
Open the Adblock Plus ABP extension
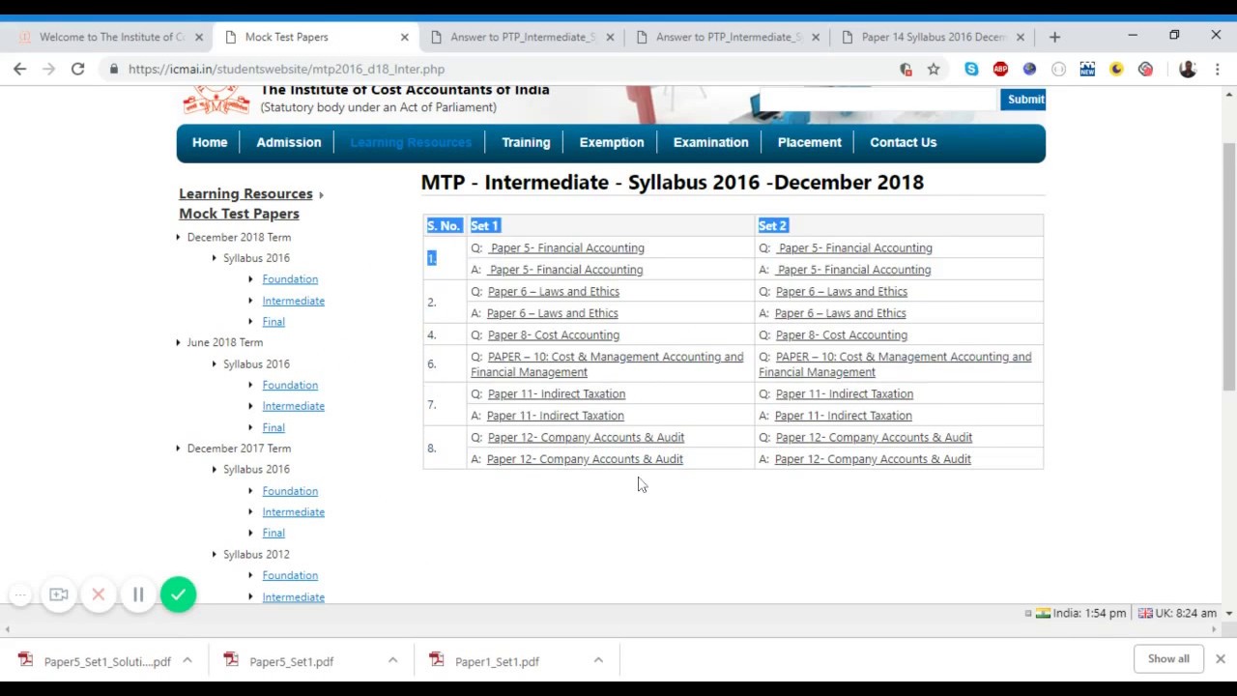[1000, 69]
